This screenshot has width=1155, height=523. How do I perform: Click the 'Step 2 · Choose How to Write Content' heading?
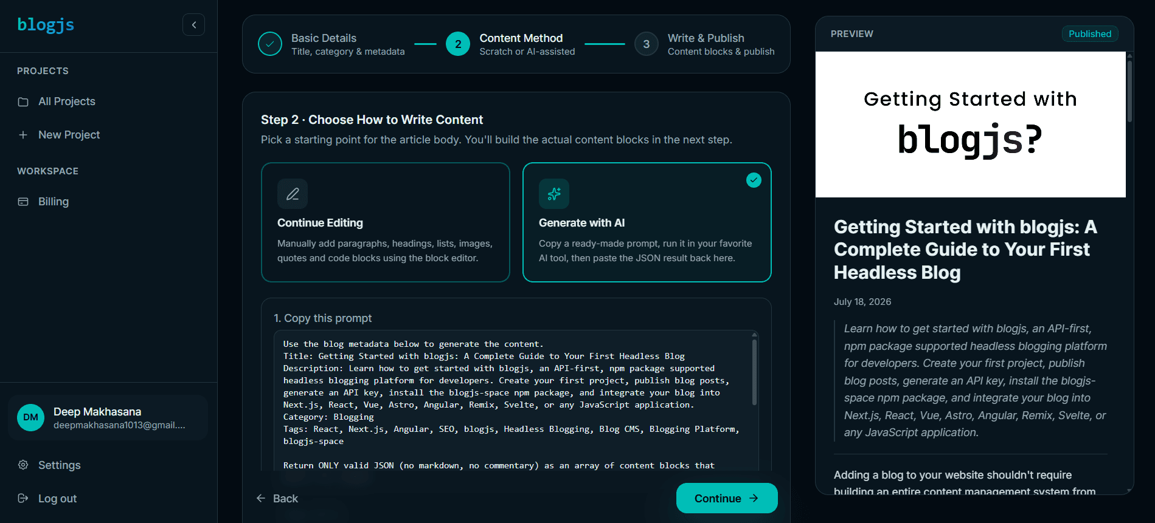[372, 120]
